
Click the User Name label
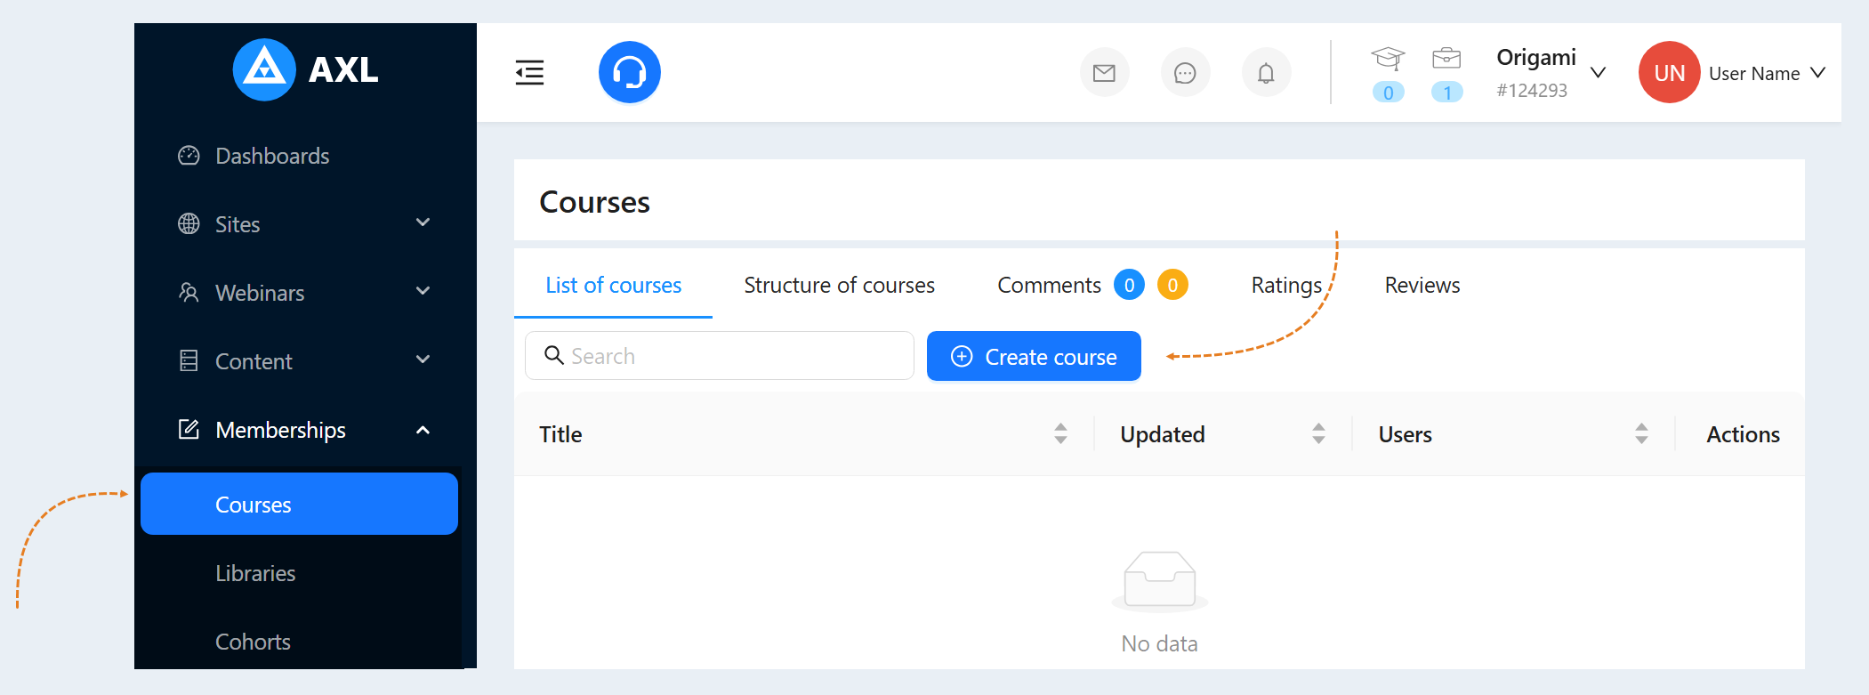coord(1754,74)
